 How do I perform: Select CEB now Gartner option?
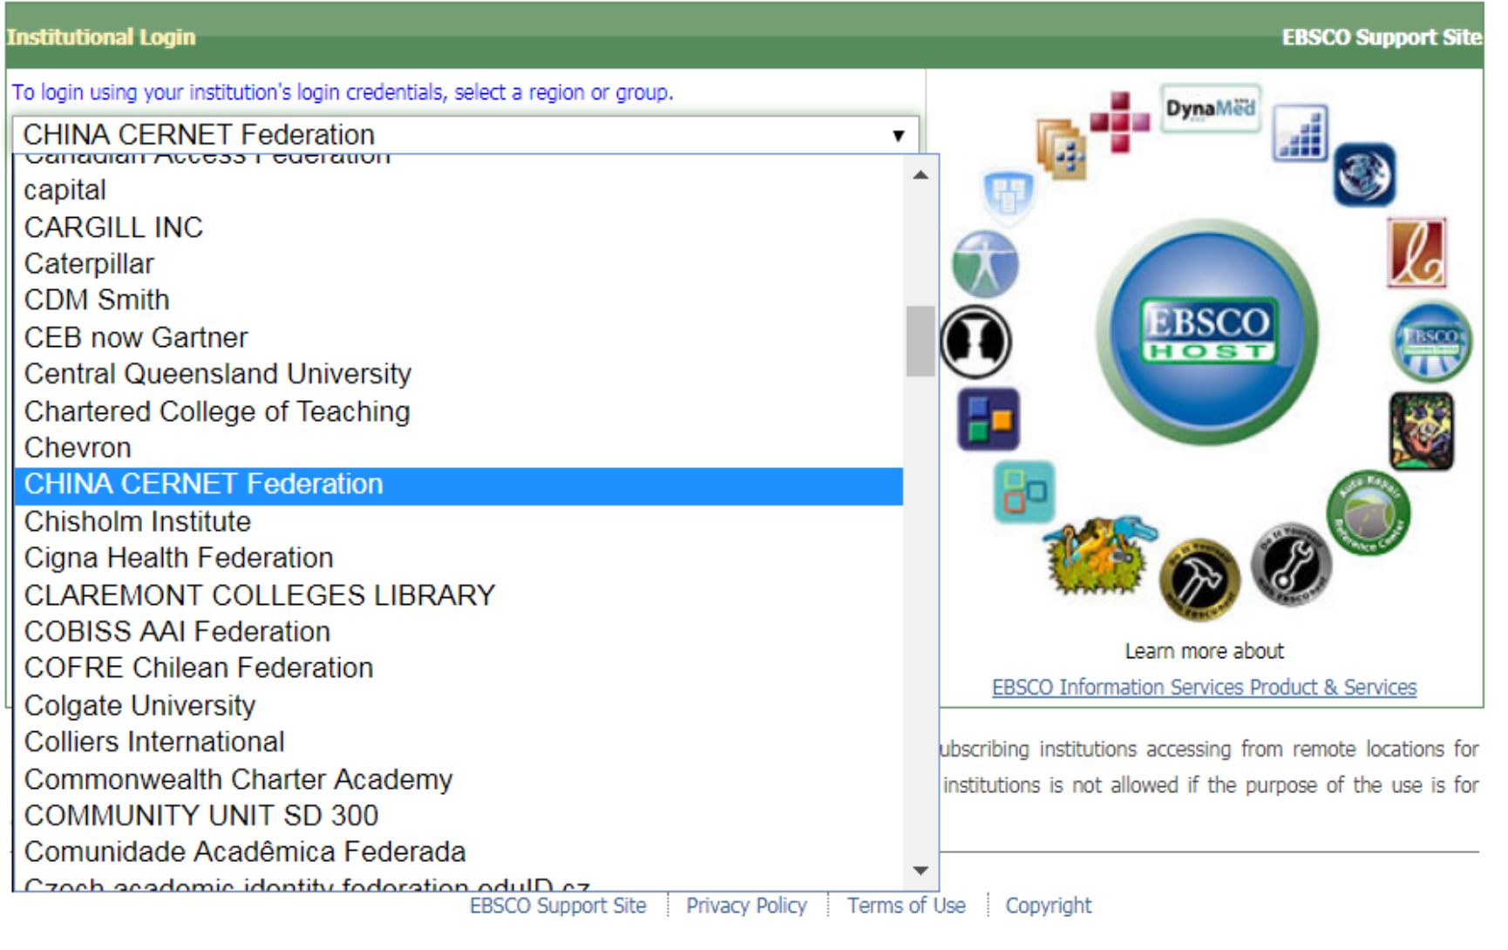tap(459, 337)
